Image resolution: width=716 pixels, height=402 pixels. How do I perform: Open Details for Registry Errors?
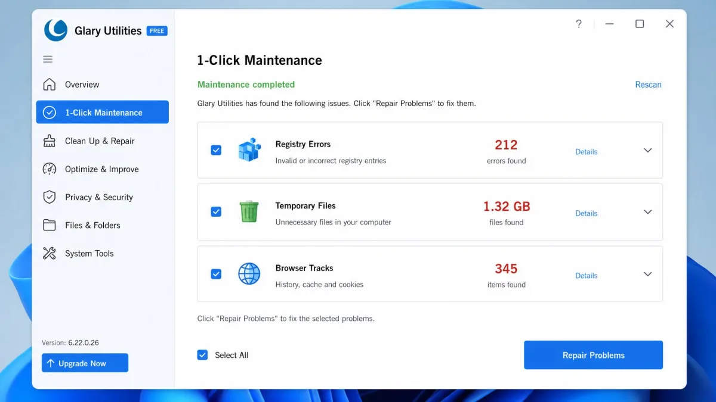coord(586,152)
